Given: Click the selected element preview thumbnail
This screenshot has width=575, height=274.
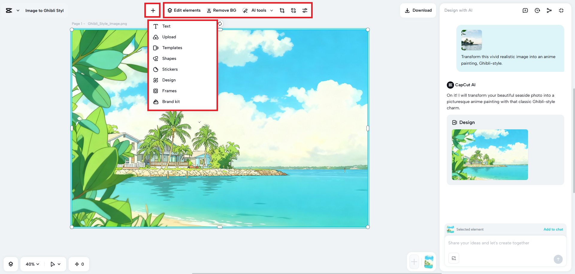Looking at the screenshot, I should tap(450, 229).
